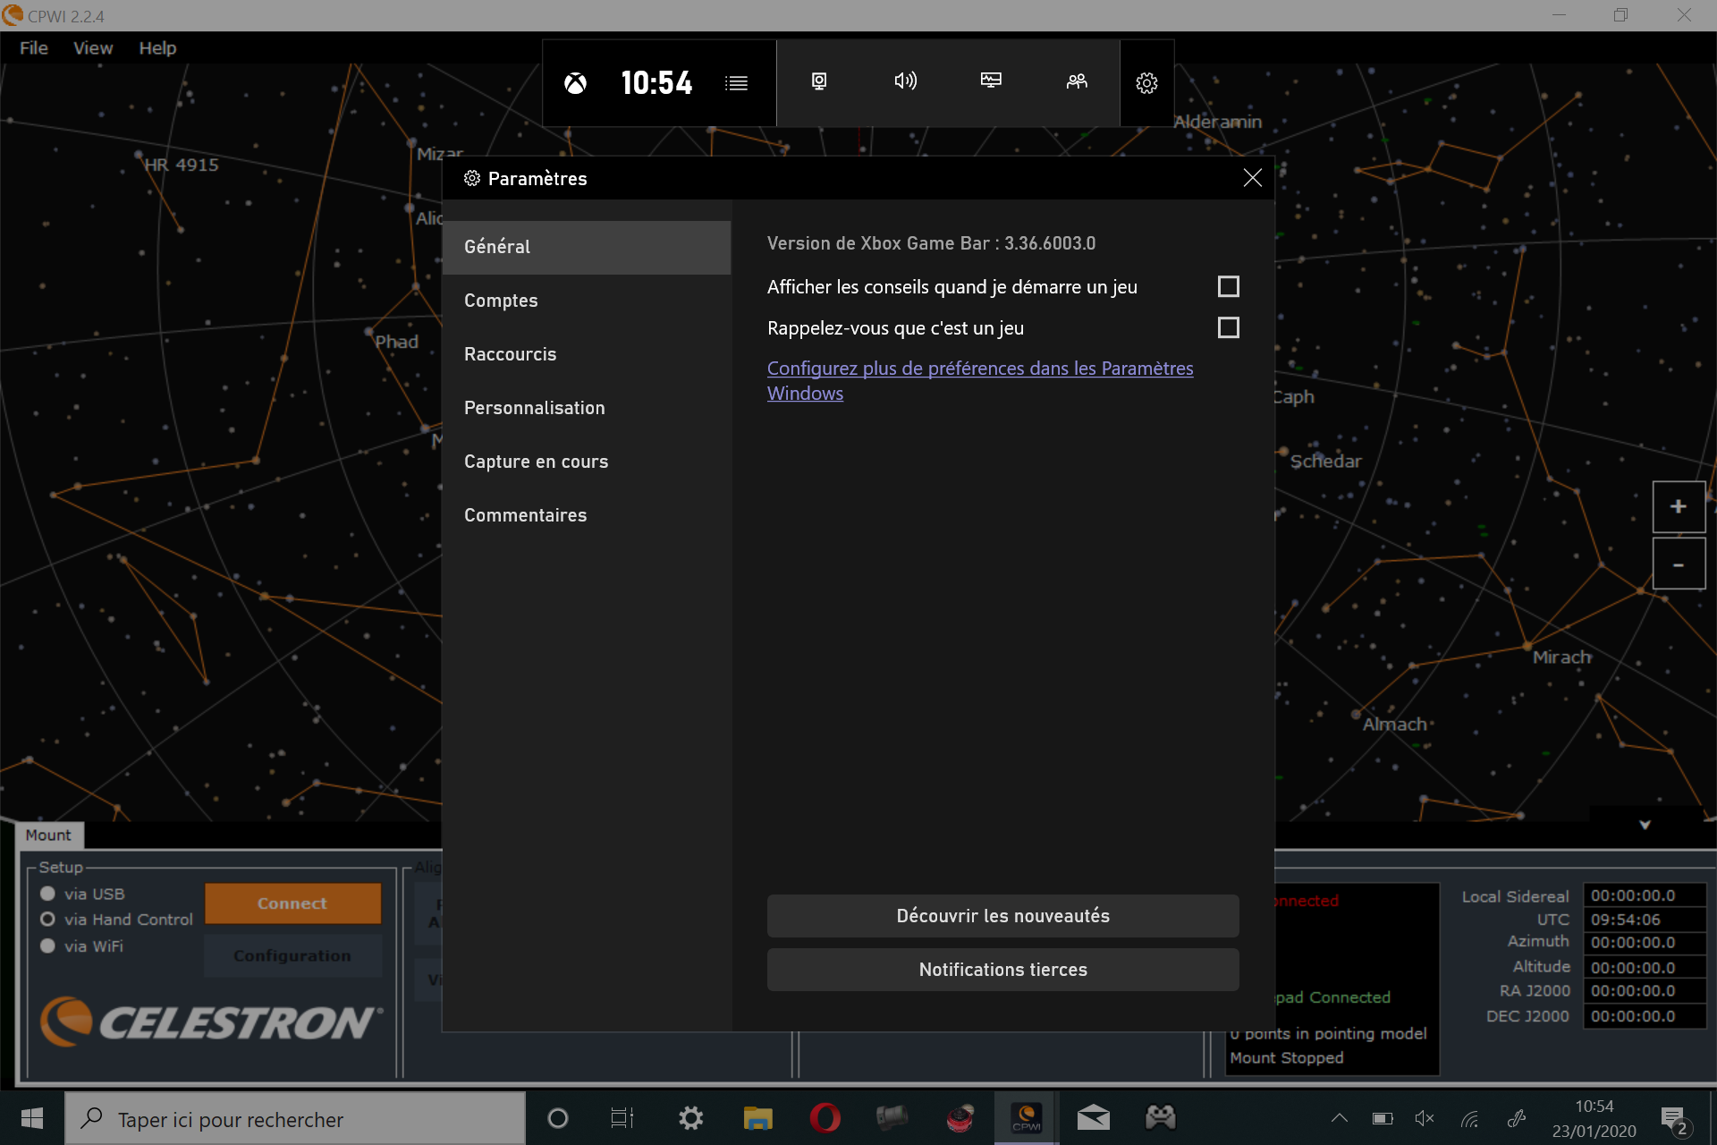This screenshot has width=1717, height=1145.
Task: Open the Capture widget icon in Game Bar
Action: [819, 81]
